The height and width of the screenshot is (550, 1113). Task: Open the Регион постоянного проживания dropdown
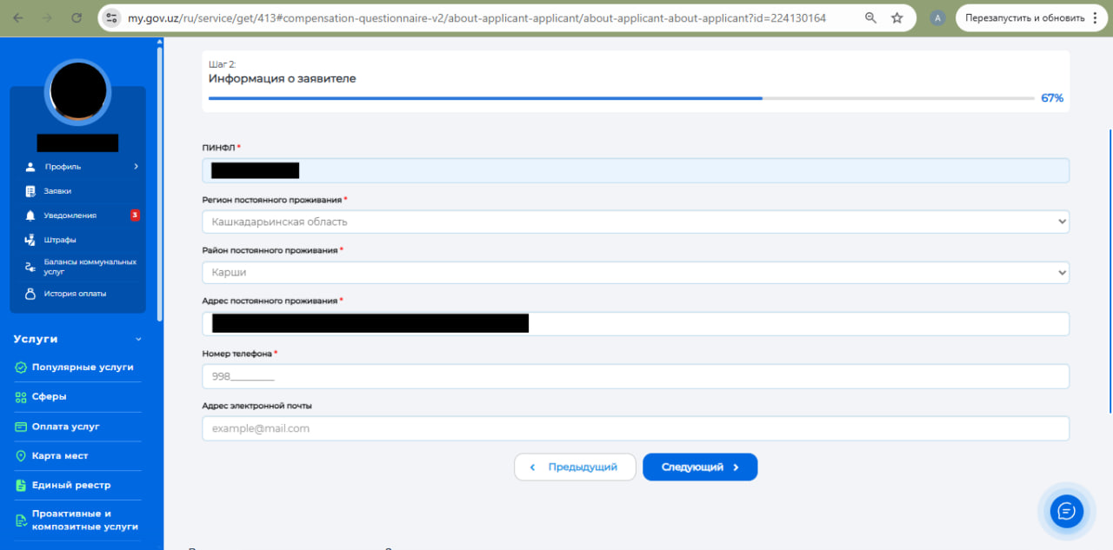click(635, 222)
